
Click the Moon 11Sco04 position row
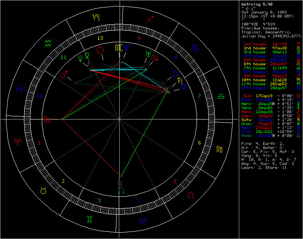point(271,100)
